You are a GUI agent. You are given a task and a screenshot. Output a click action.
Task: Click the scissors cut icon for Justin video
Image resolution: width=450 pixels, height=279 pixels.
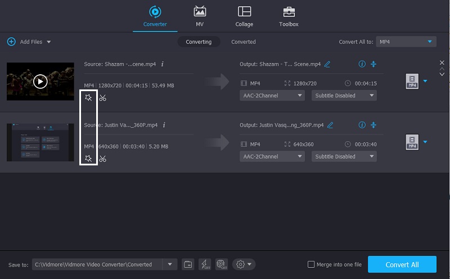(102, 159)
